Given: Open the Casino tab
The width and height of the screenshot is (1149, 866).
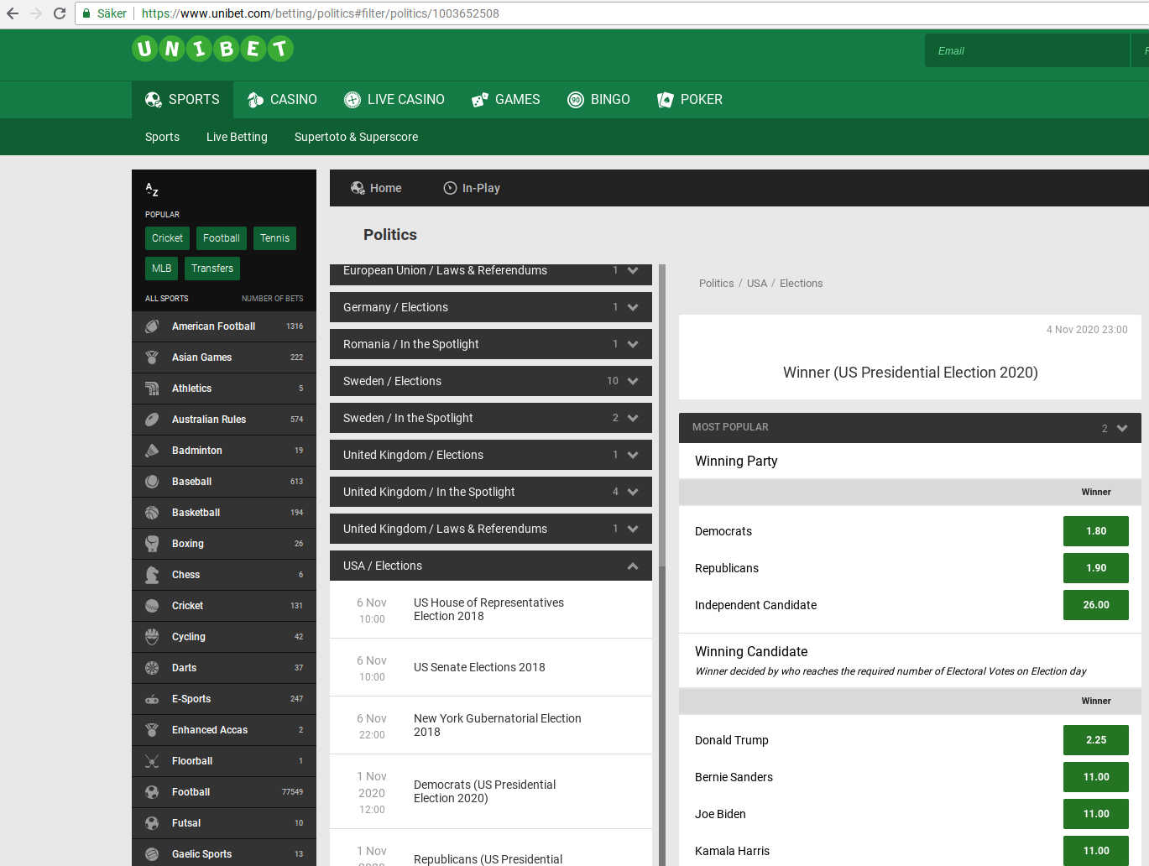Looking at the screenshot, I should pyautogui.click(x=282, y=100).
